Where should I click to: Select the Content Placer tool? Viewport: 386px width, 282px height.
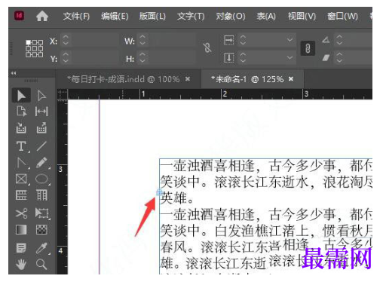(x=41, y=128)
